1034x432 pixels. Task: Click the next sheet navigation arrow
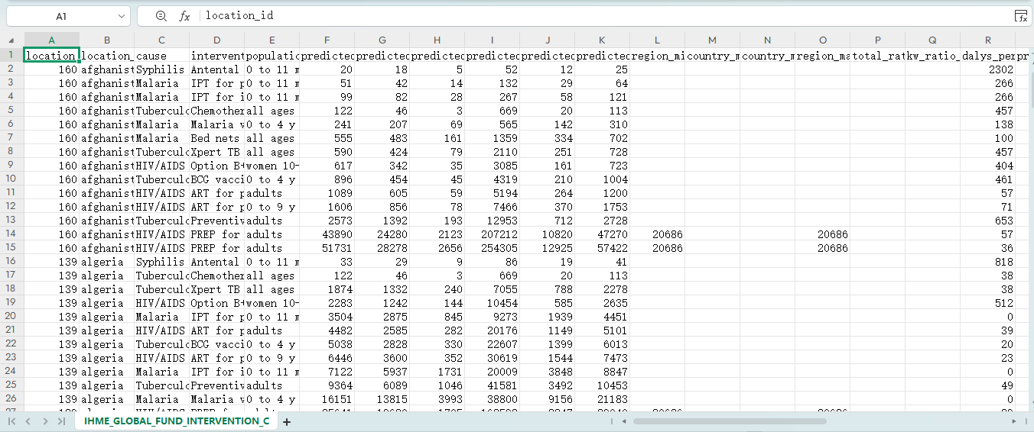45,421
